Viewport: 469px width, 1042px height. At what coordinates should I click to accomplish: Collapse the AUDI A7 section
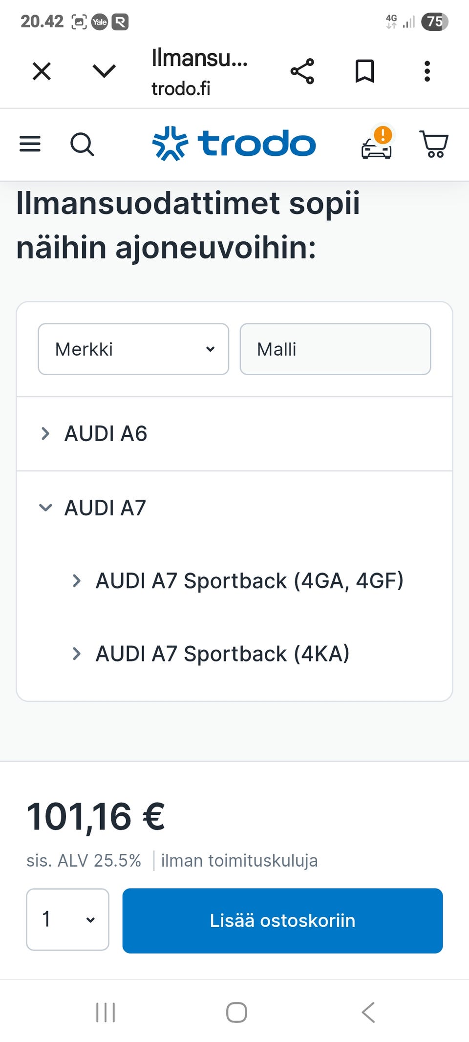click(105, 508)
